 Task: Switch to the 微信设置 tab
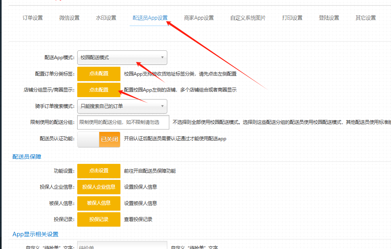point(69,18)
